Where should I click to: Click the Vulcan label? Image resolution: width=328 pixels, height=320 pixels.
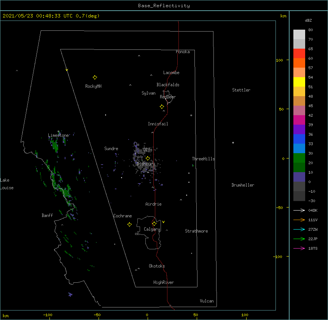click(207, 301)
